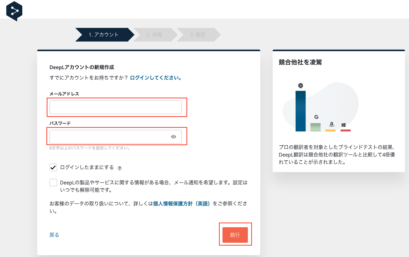Focus the メールアドレス input field
The image size is (409, 257).
click(x=116, y=107)
